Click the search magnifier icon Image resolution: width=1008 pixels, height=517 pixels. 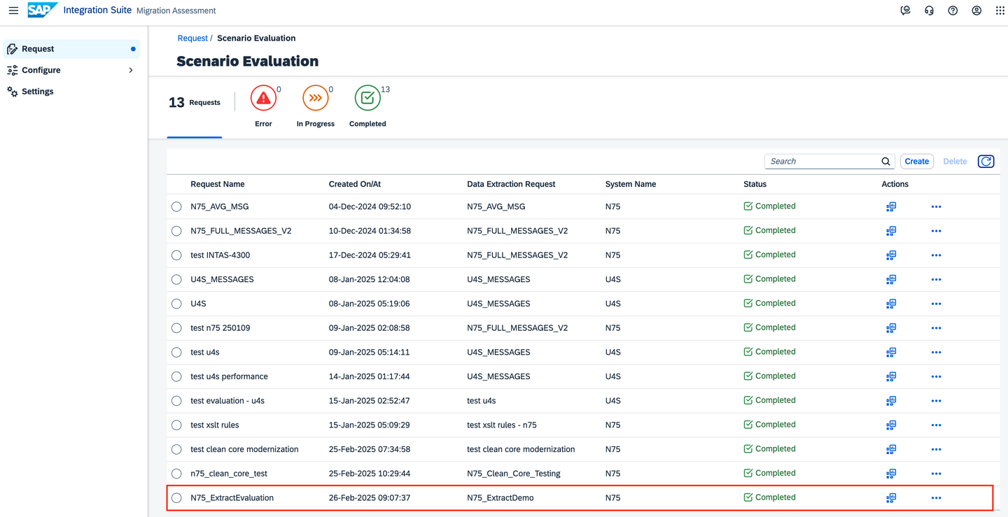coord(885,162)
